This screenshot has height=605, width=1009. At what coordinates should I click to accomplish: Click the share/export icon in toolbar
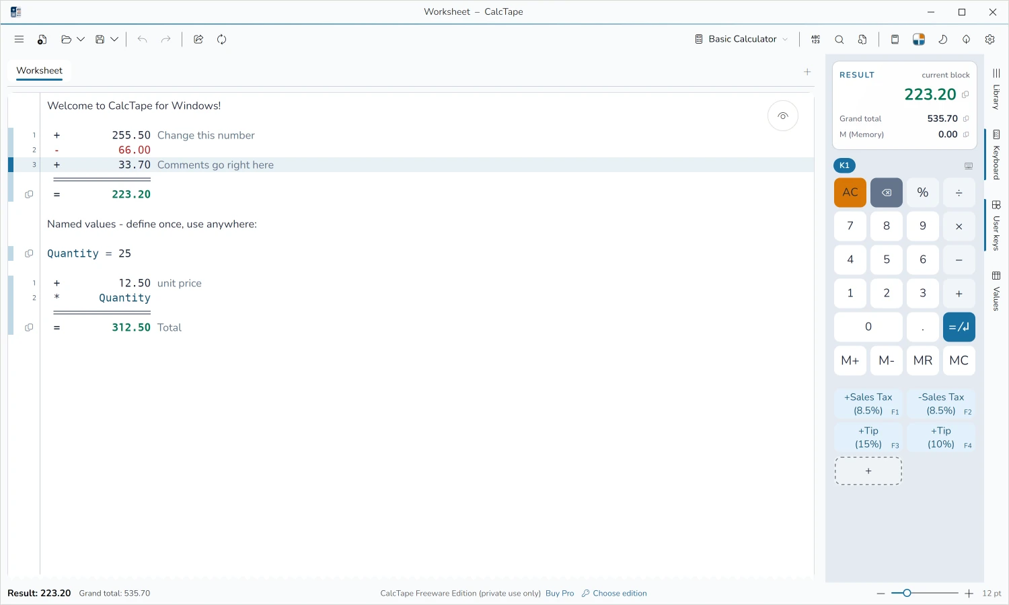point(198,40)
